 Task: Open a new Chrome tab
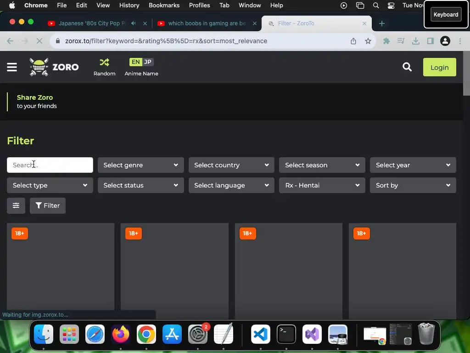tap(381, 23)
